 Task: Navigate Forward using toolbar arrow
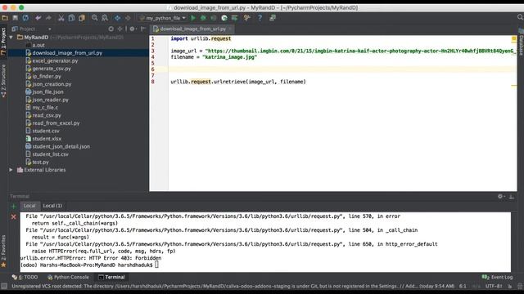(x=128, y=18)
